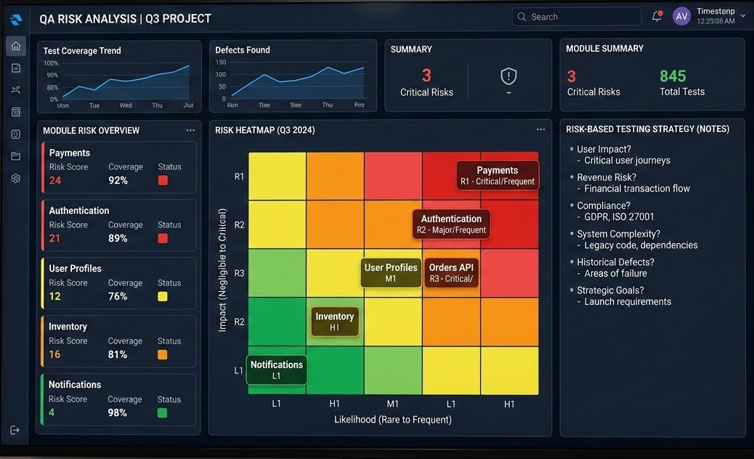
Task: Click the green Notifications status swatch
Action: click(x=163, y=413)
